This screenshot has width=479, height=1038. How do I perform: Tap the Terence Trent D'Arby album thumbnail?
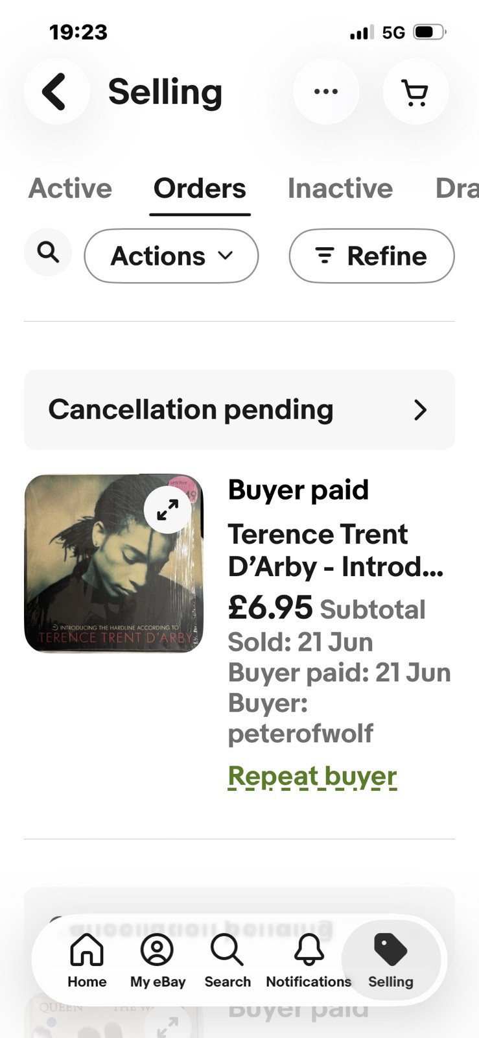click(113, 563)
